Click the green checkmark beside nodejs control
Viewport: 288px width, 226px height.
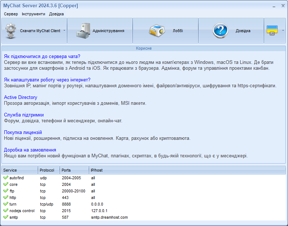(x=6, y=211)
